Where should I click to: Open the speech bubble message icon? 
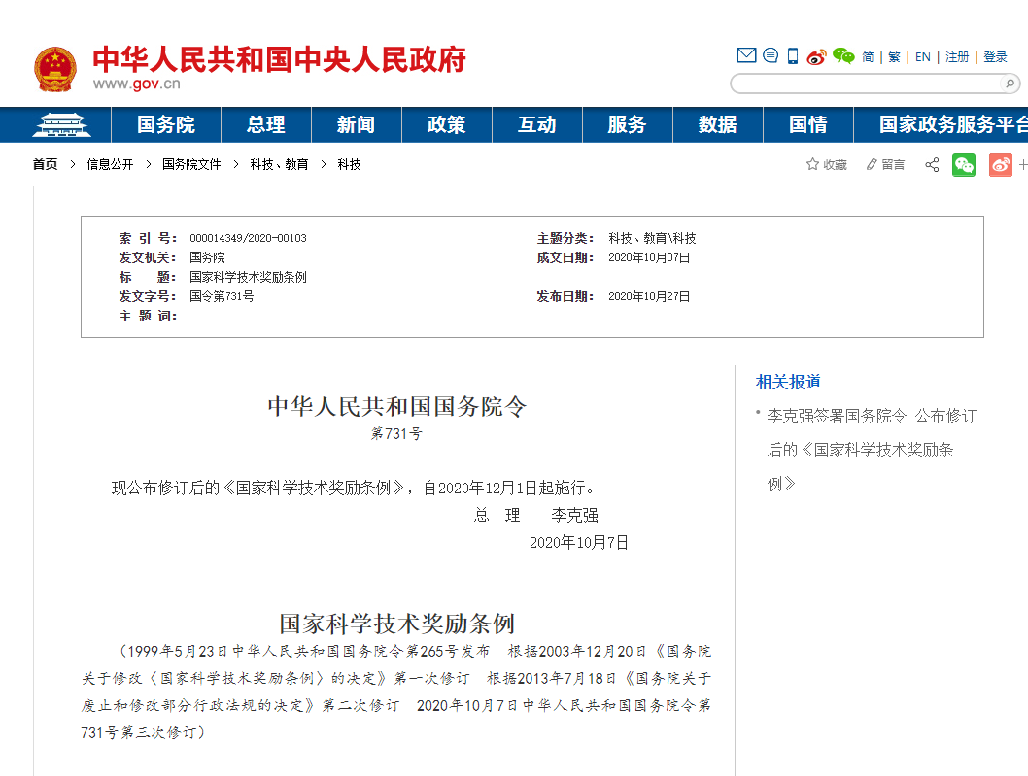coord(771,56)
